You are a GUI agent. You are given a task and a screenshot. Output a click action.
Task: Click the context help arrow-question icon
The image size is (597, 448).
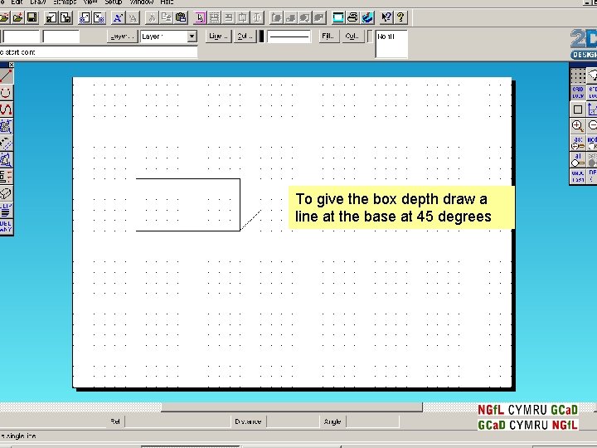point(386,17)
